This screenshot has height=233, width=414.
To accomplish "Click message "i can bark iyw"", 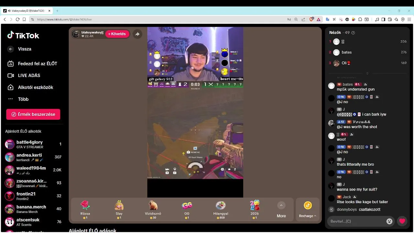I will (374, 114).
